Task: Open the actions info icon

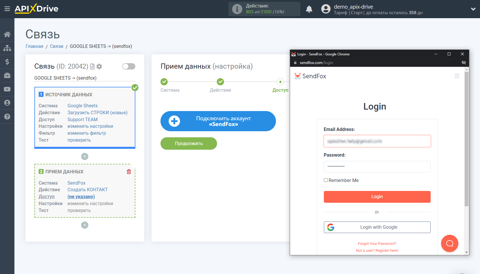Action: pos(237,9)
